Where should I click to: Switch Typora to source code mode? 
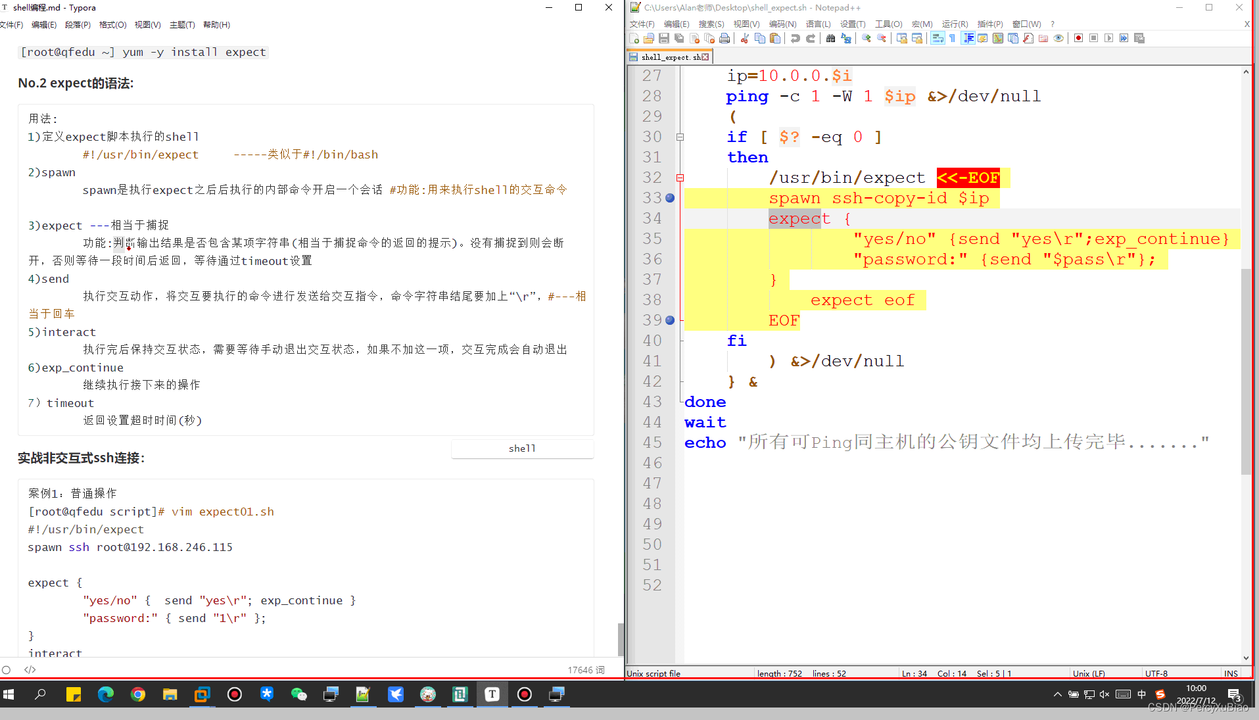coord(30,669)
